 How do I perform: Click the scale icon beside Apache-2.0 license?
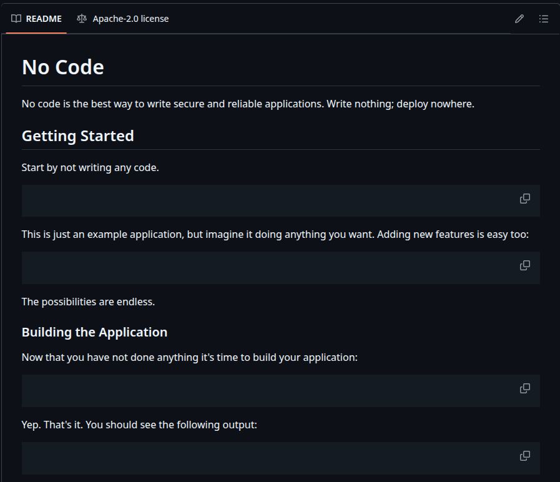tap(82, 19)
